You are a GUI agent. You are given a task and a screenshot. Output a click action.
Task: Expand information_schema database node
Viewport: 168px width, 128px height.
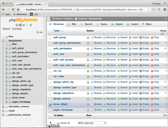[3, 107]
